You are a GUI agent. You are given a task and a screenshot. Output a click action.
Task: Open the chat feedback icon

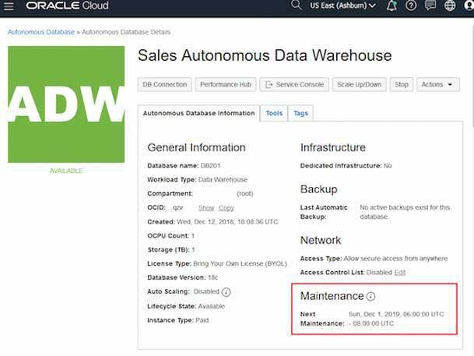(430, 6)
